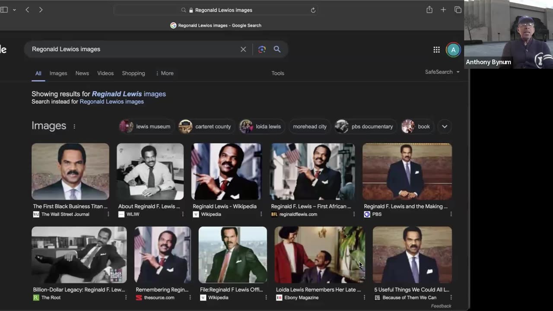Open the reginaldflewis.com image thumbnail
The width and height of the screenshot is (553, 311).
click(312, 171)
